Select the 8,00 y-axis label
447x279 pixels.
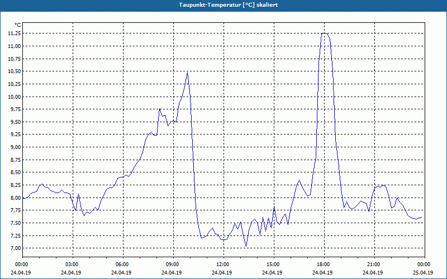[x=16, y=198]
